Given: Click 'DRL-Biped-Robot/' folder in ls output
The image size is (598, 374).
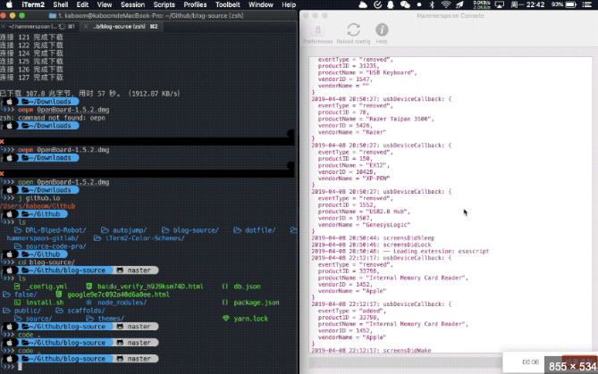Looking at the screenshot, I should pyautogui.click(x=55, y=230).
